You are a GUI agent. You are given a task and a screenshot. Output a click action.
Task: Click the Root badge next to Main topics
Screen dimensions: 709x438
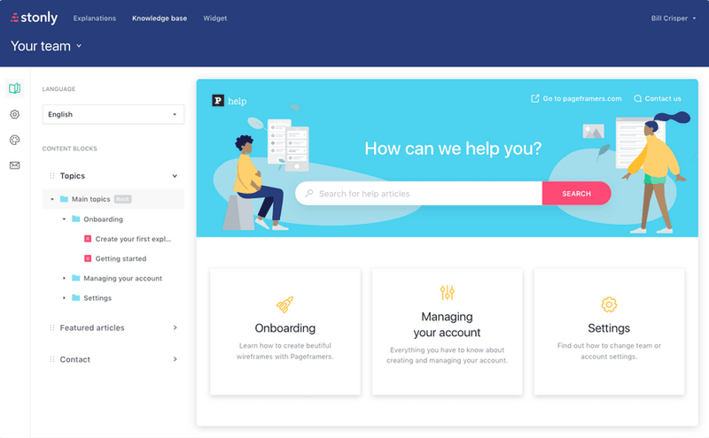coord(122,199)
